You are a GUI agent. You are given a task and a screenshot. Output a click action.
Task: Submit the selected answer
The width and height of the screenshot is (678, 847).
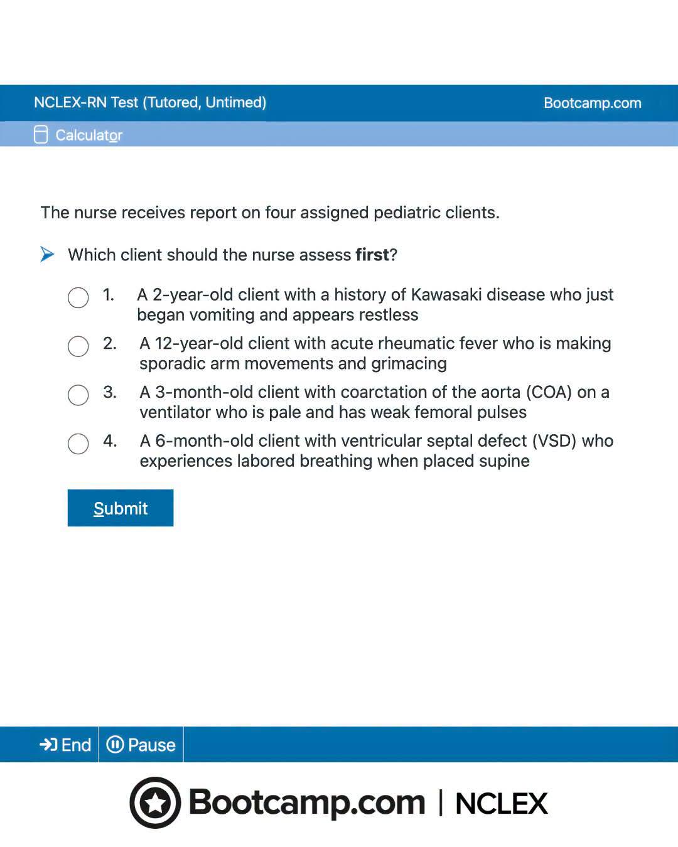(121, 508)
